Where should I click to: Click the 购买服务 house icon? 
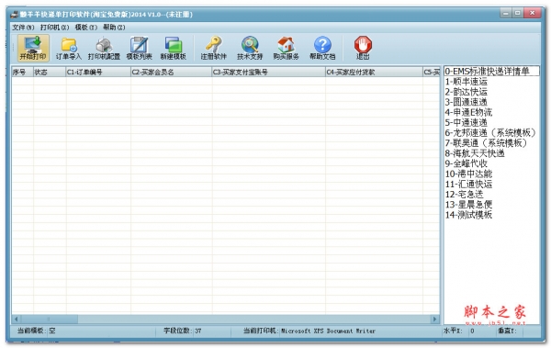286,48
